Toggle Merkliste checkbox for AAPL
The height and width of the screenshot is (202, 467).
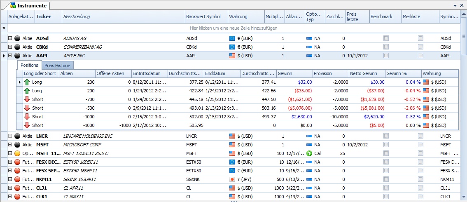420,55
